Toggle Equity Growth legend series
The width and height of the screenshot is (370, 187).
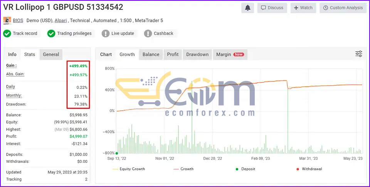[x=129, y=169]
